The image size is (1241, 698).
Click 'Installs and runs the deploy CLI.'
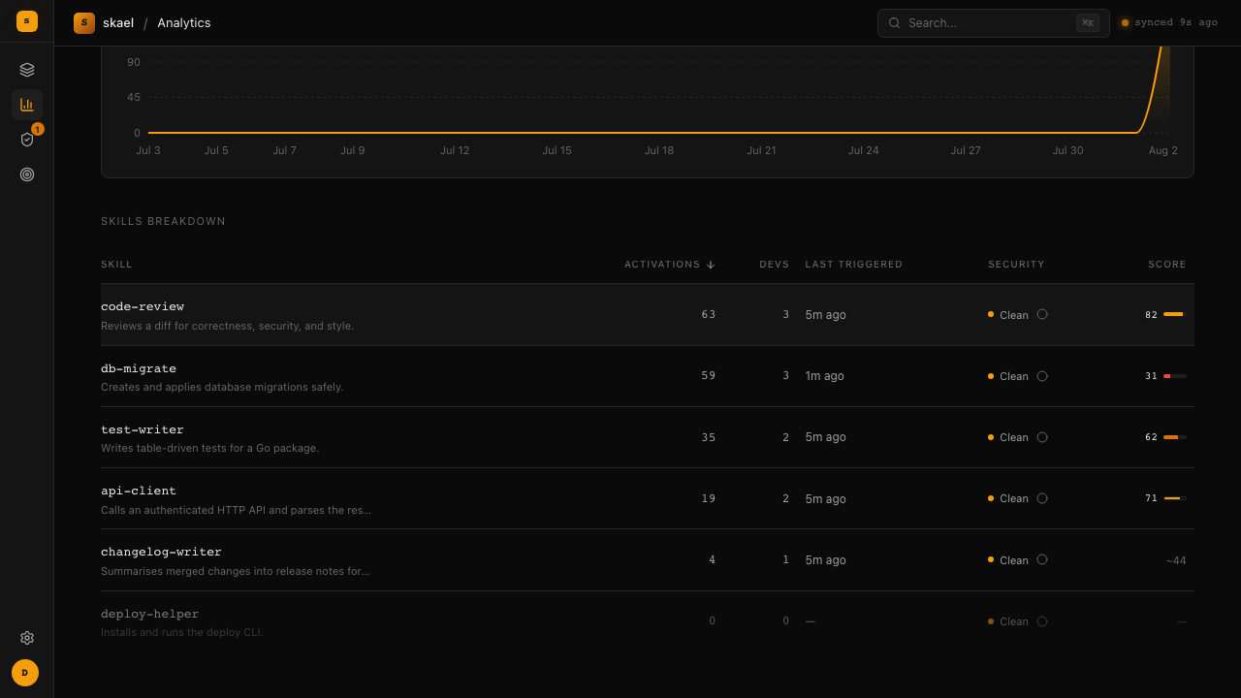181,632
